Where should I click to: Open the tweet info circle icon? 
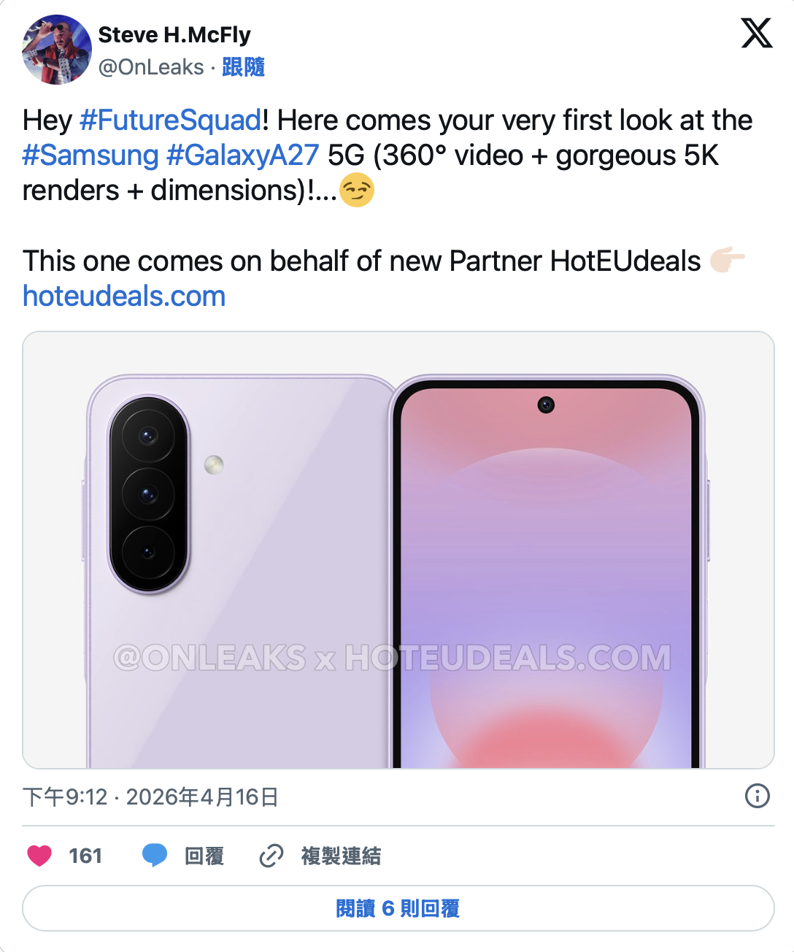(x=758, y=796)
